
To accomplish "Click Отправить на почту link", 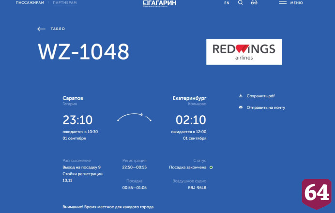I will click(x=266, y=107).
